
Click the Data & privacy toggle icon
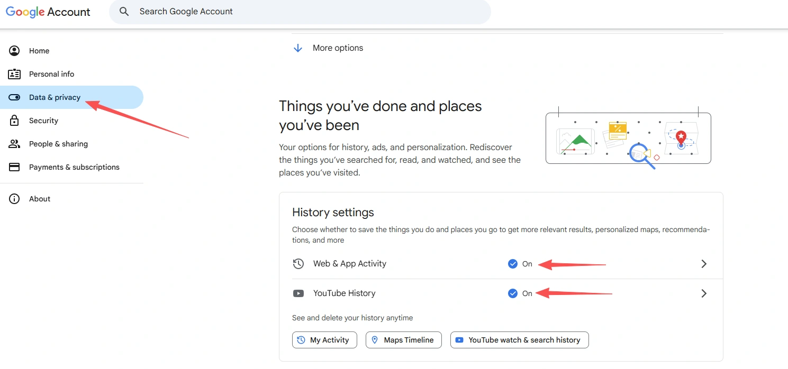coord(14,97)
